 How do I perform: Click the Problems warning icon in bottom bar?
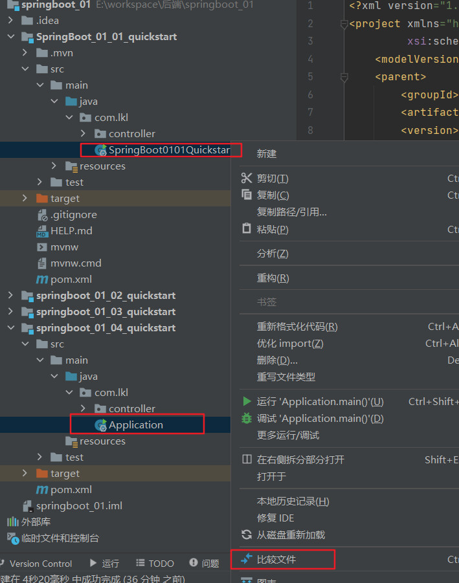tap(194, 562)
